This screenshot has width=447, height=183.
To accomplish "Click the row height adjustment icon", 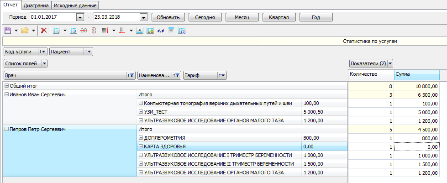I will (x=104, y=31).
